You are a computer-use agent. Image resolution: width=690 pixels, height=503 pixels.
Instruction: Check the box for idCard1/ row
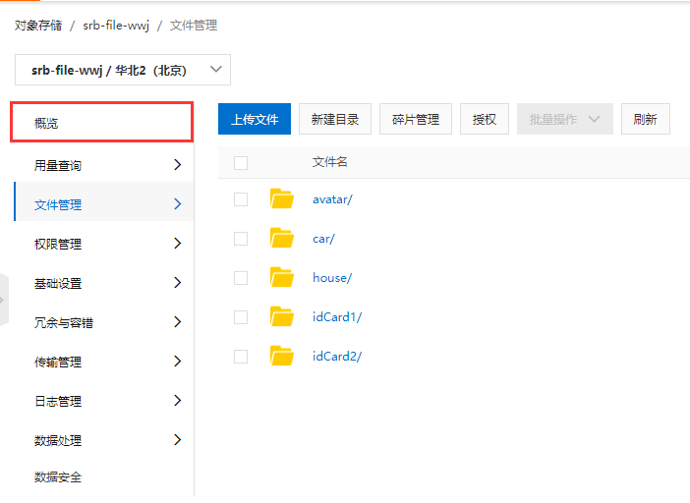[241, 317]
